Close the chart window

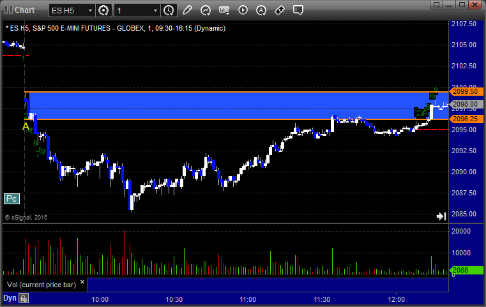click(x=475, y=4)
